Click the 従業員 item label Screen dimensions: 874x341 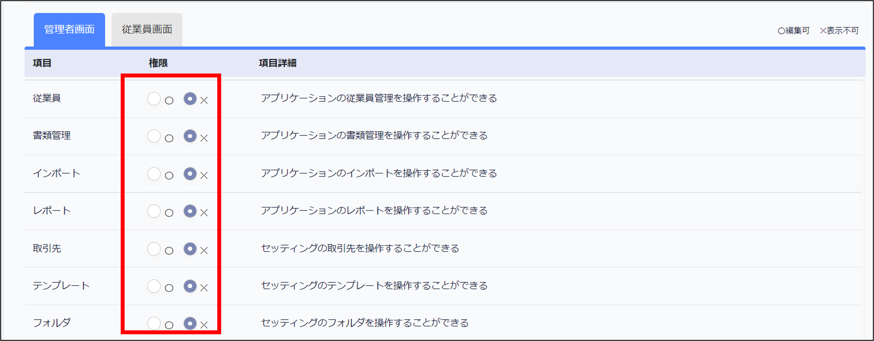47,99
